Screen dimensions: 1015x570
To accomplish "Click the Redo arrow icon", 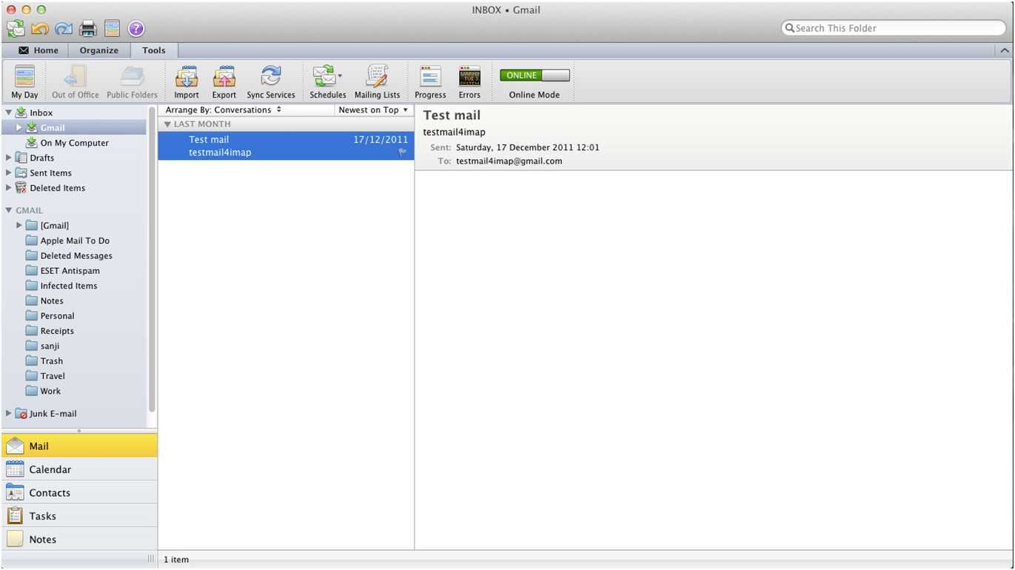I will coord(64,29).
